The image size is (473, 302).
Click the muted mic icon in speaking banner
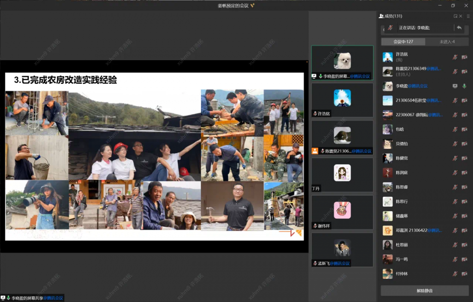click(390, 28)
